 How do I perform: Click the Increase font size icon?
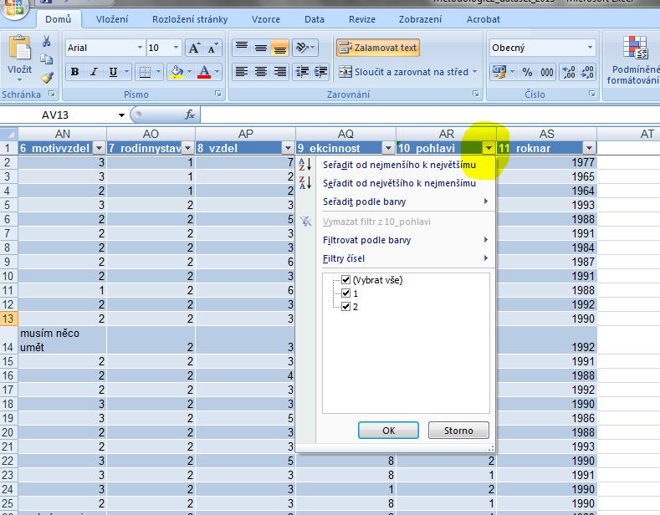tap(194, 48)
